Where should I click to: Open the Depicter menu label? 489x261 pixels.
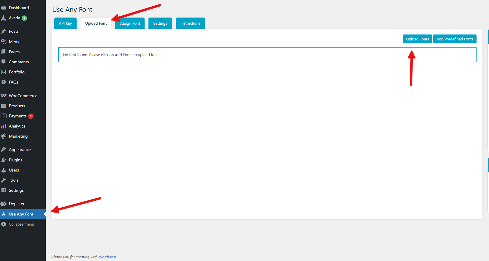tap(17, 204)
